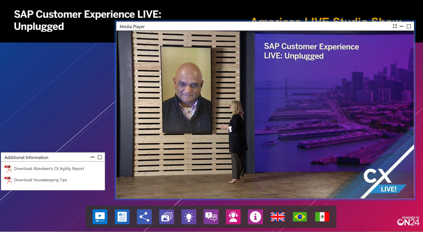Select the Mexico flag language option
The image size is (423, 232).
coord(322,217)
